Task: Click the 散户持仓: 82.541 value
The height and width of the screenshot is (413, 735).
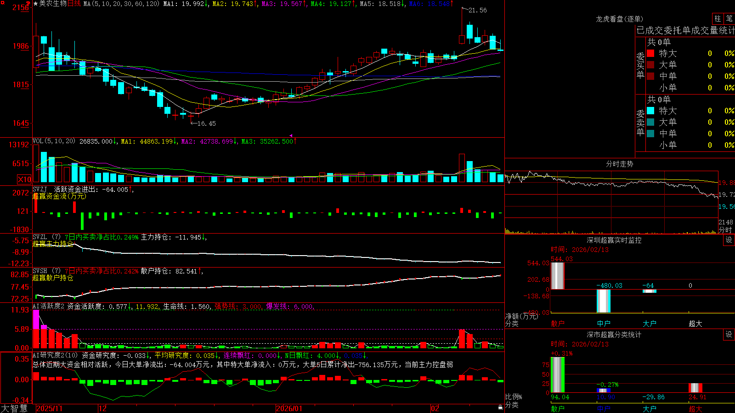Action: point(169,271)
